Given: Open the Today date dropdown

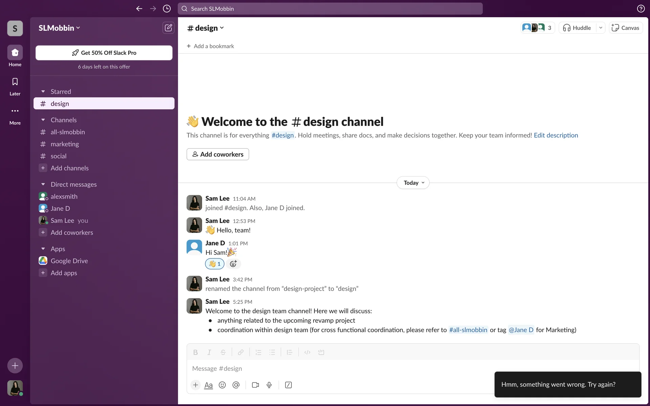Looking at the screenshot, I should coord(413,183).
